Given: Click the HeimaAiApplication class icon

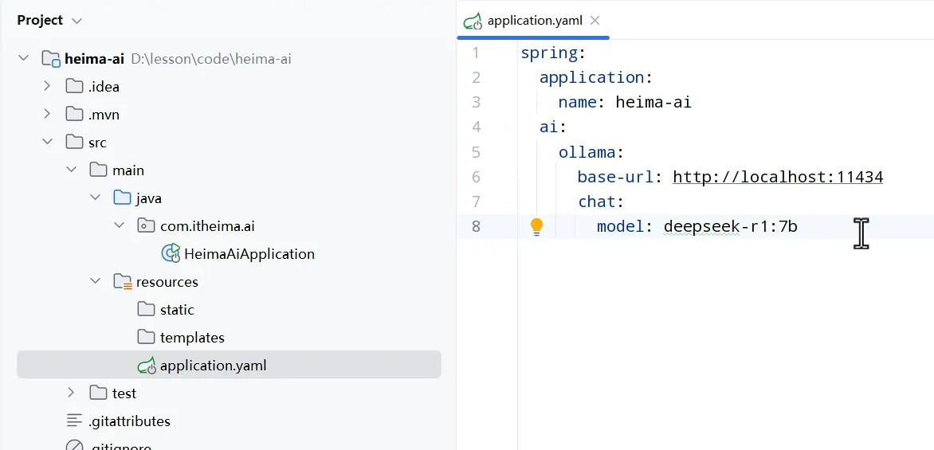Looking at the screenshot, I should click(171, 254).
